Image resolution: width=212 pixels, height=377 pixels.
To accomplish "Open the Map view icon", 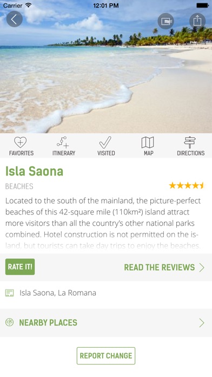I will [148, 146].
